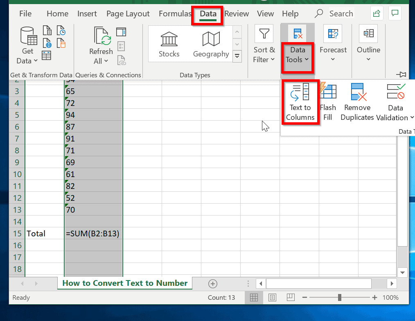Click the From Text/CSV import icon

47,30
